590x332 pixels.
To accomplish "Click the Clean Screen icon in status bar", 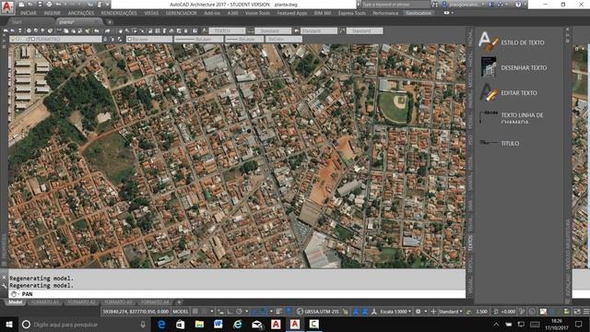I will point(577,312).
